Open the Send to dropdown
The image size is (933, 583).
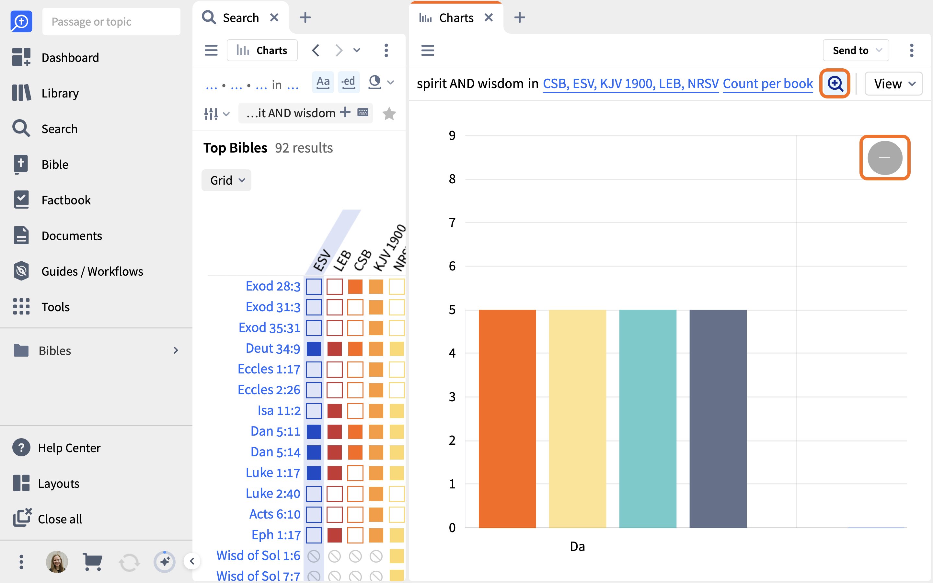[x=856, y=50]
